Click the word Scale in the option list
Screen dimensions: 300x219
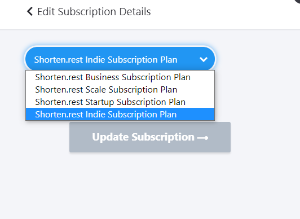coord(96,90)
